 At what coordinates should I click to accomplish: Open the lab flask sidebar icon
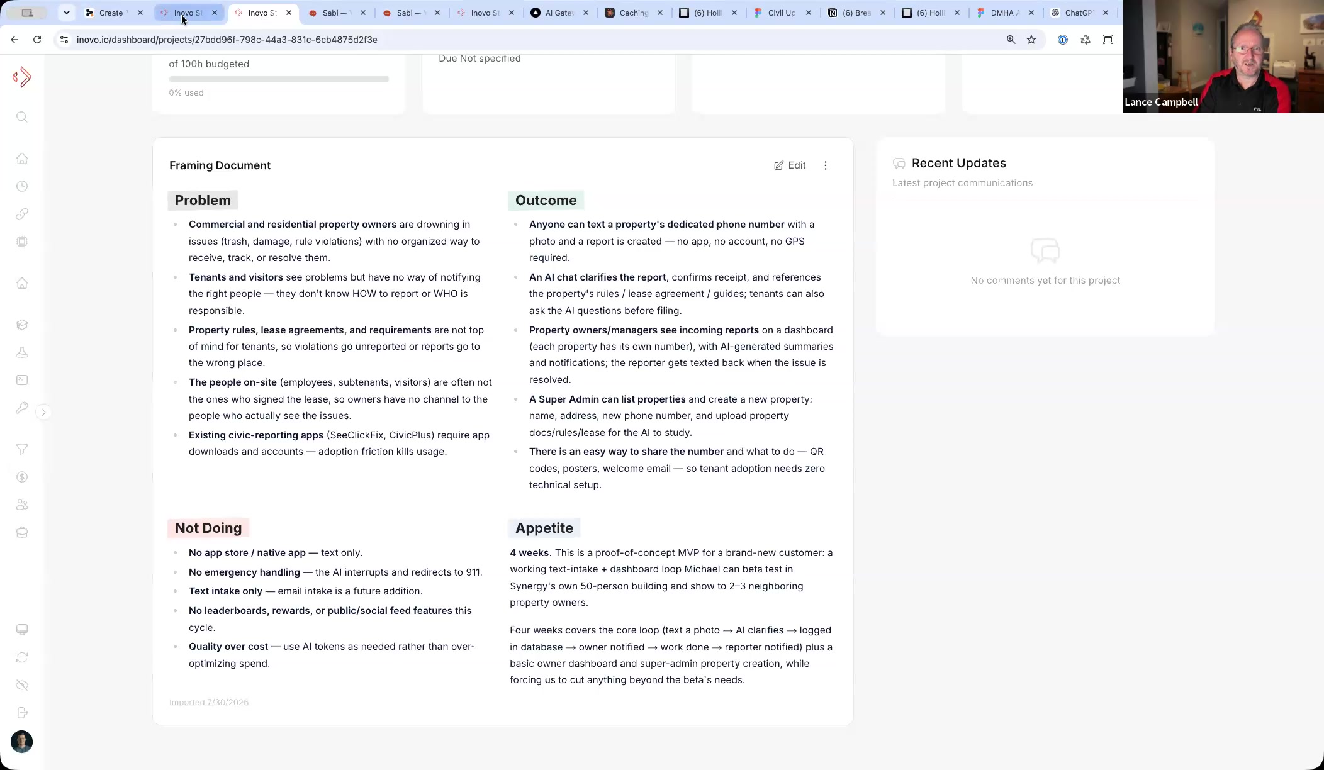pyautogui.click(x=22, y=352)
